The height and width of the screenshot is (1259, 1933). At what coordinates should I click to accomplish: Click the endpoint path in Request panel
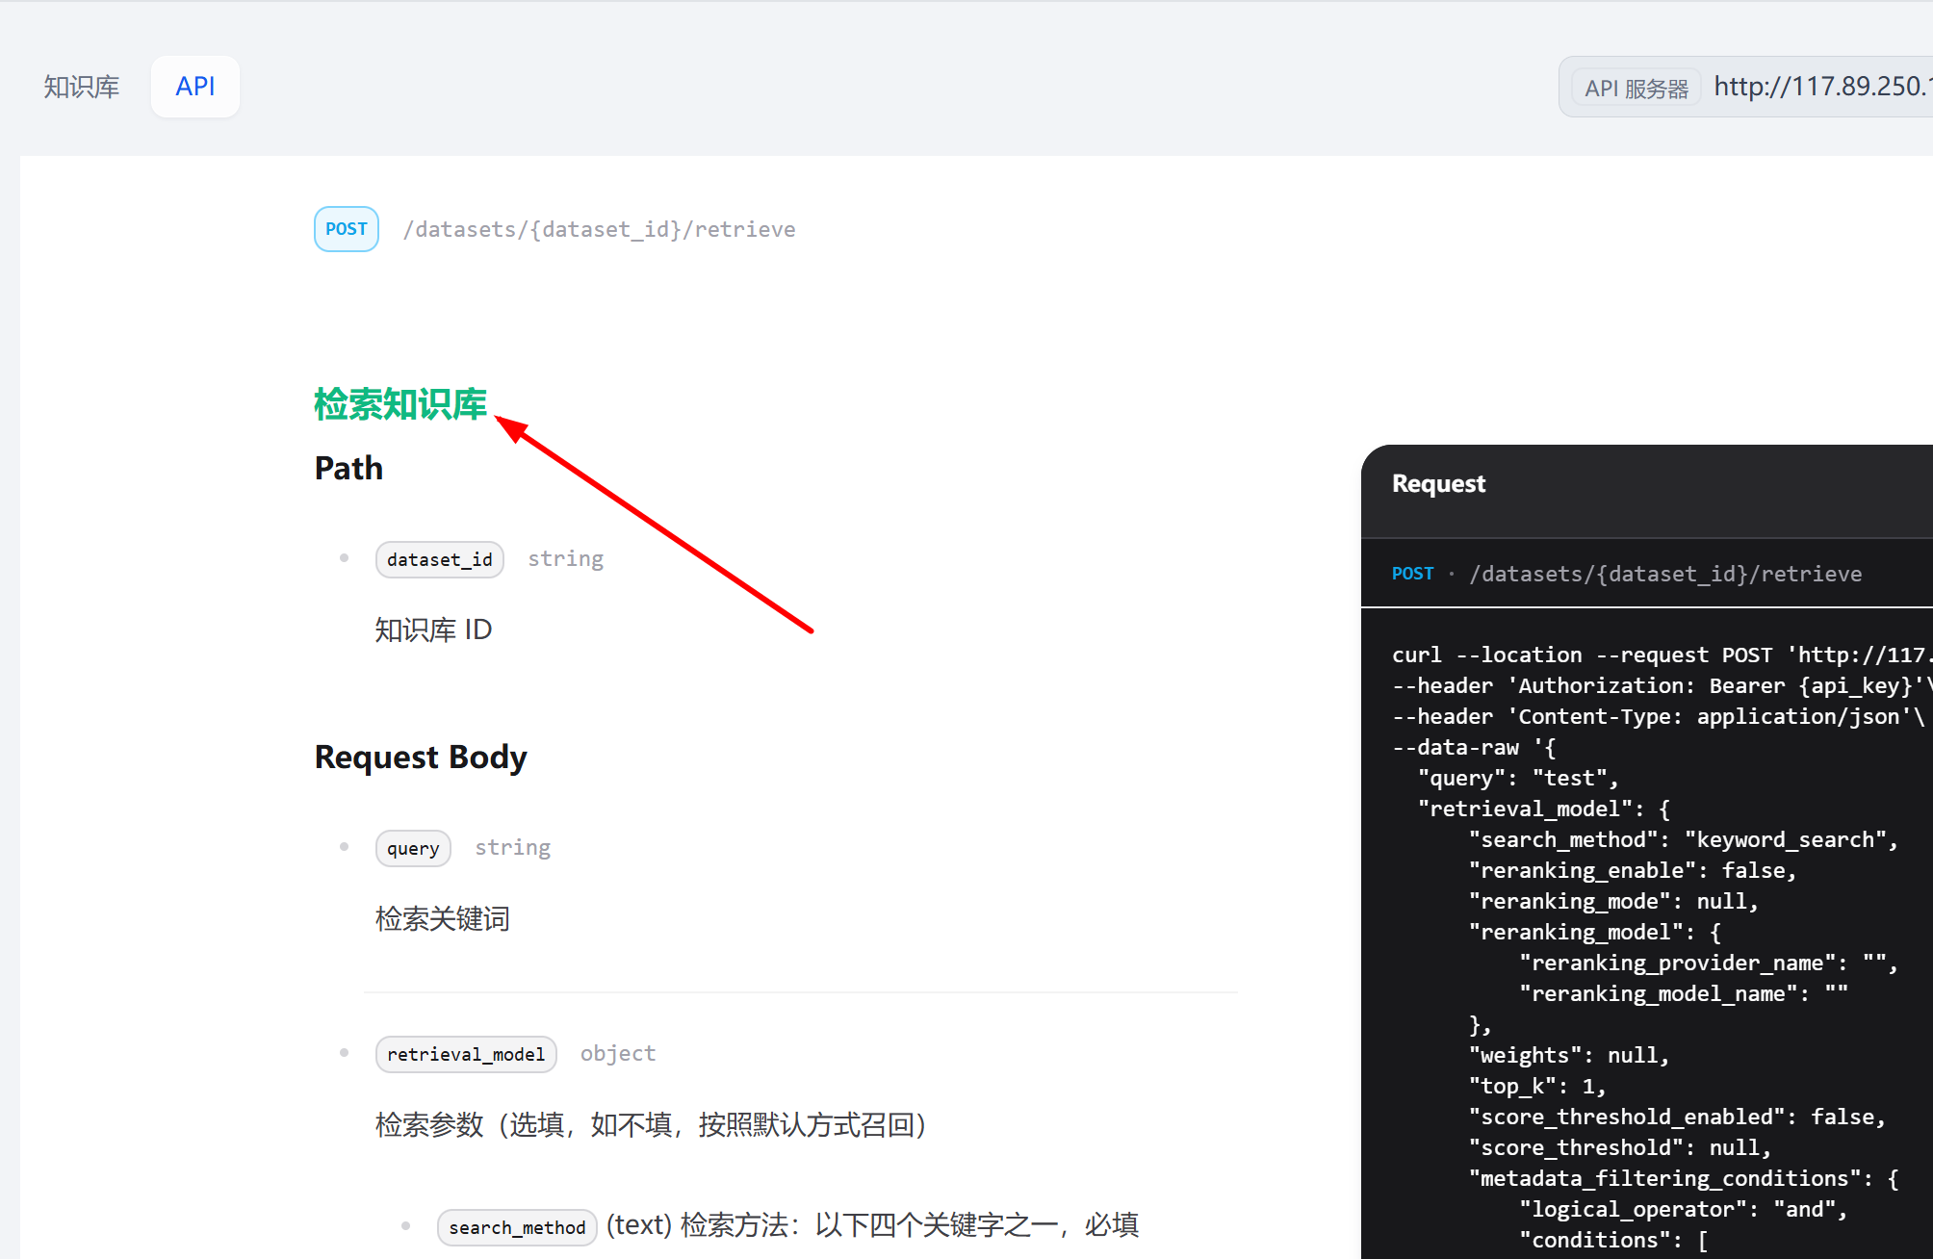point(1665,574)
